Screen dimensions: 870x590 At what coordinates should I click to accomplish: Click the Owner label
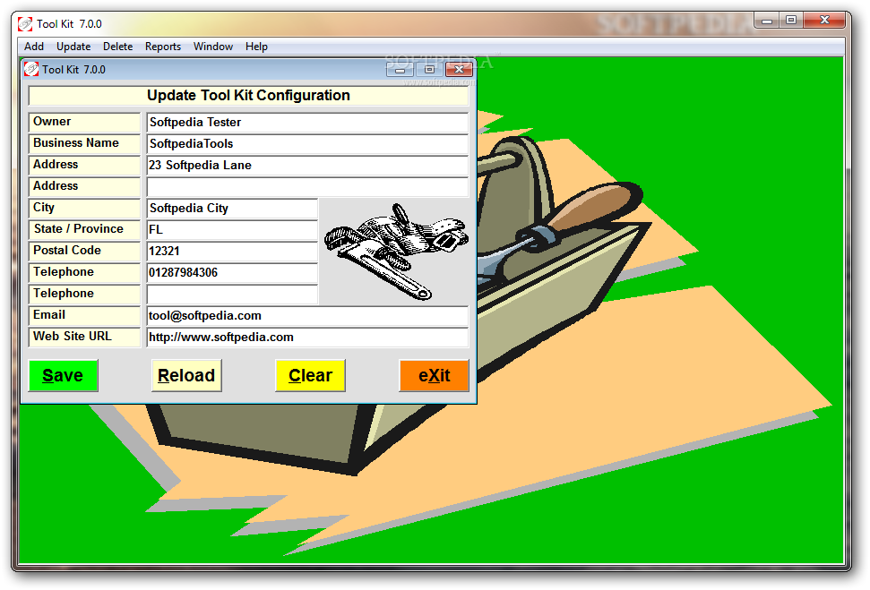pyautogui.click(x=84, y=122)
